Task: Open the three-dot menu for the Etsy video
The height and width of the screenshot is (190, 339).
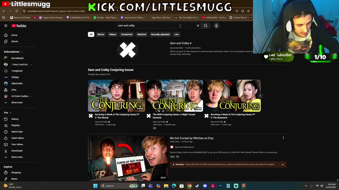Action: click(283, 138)
